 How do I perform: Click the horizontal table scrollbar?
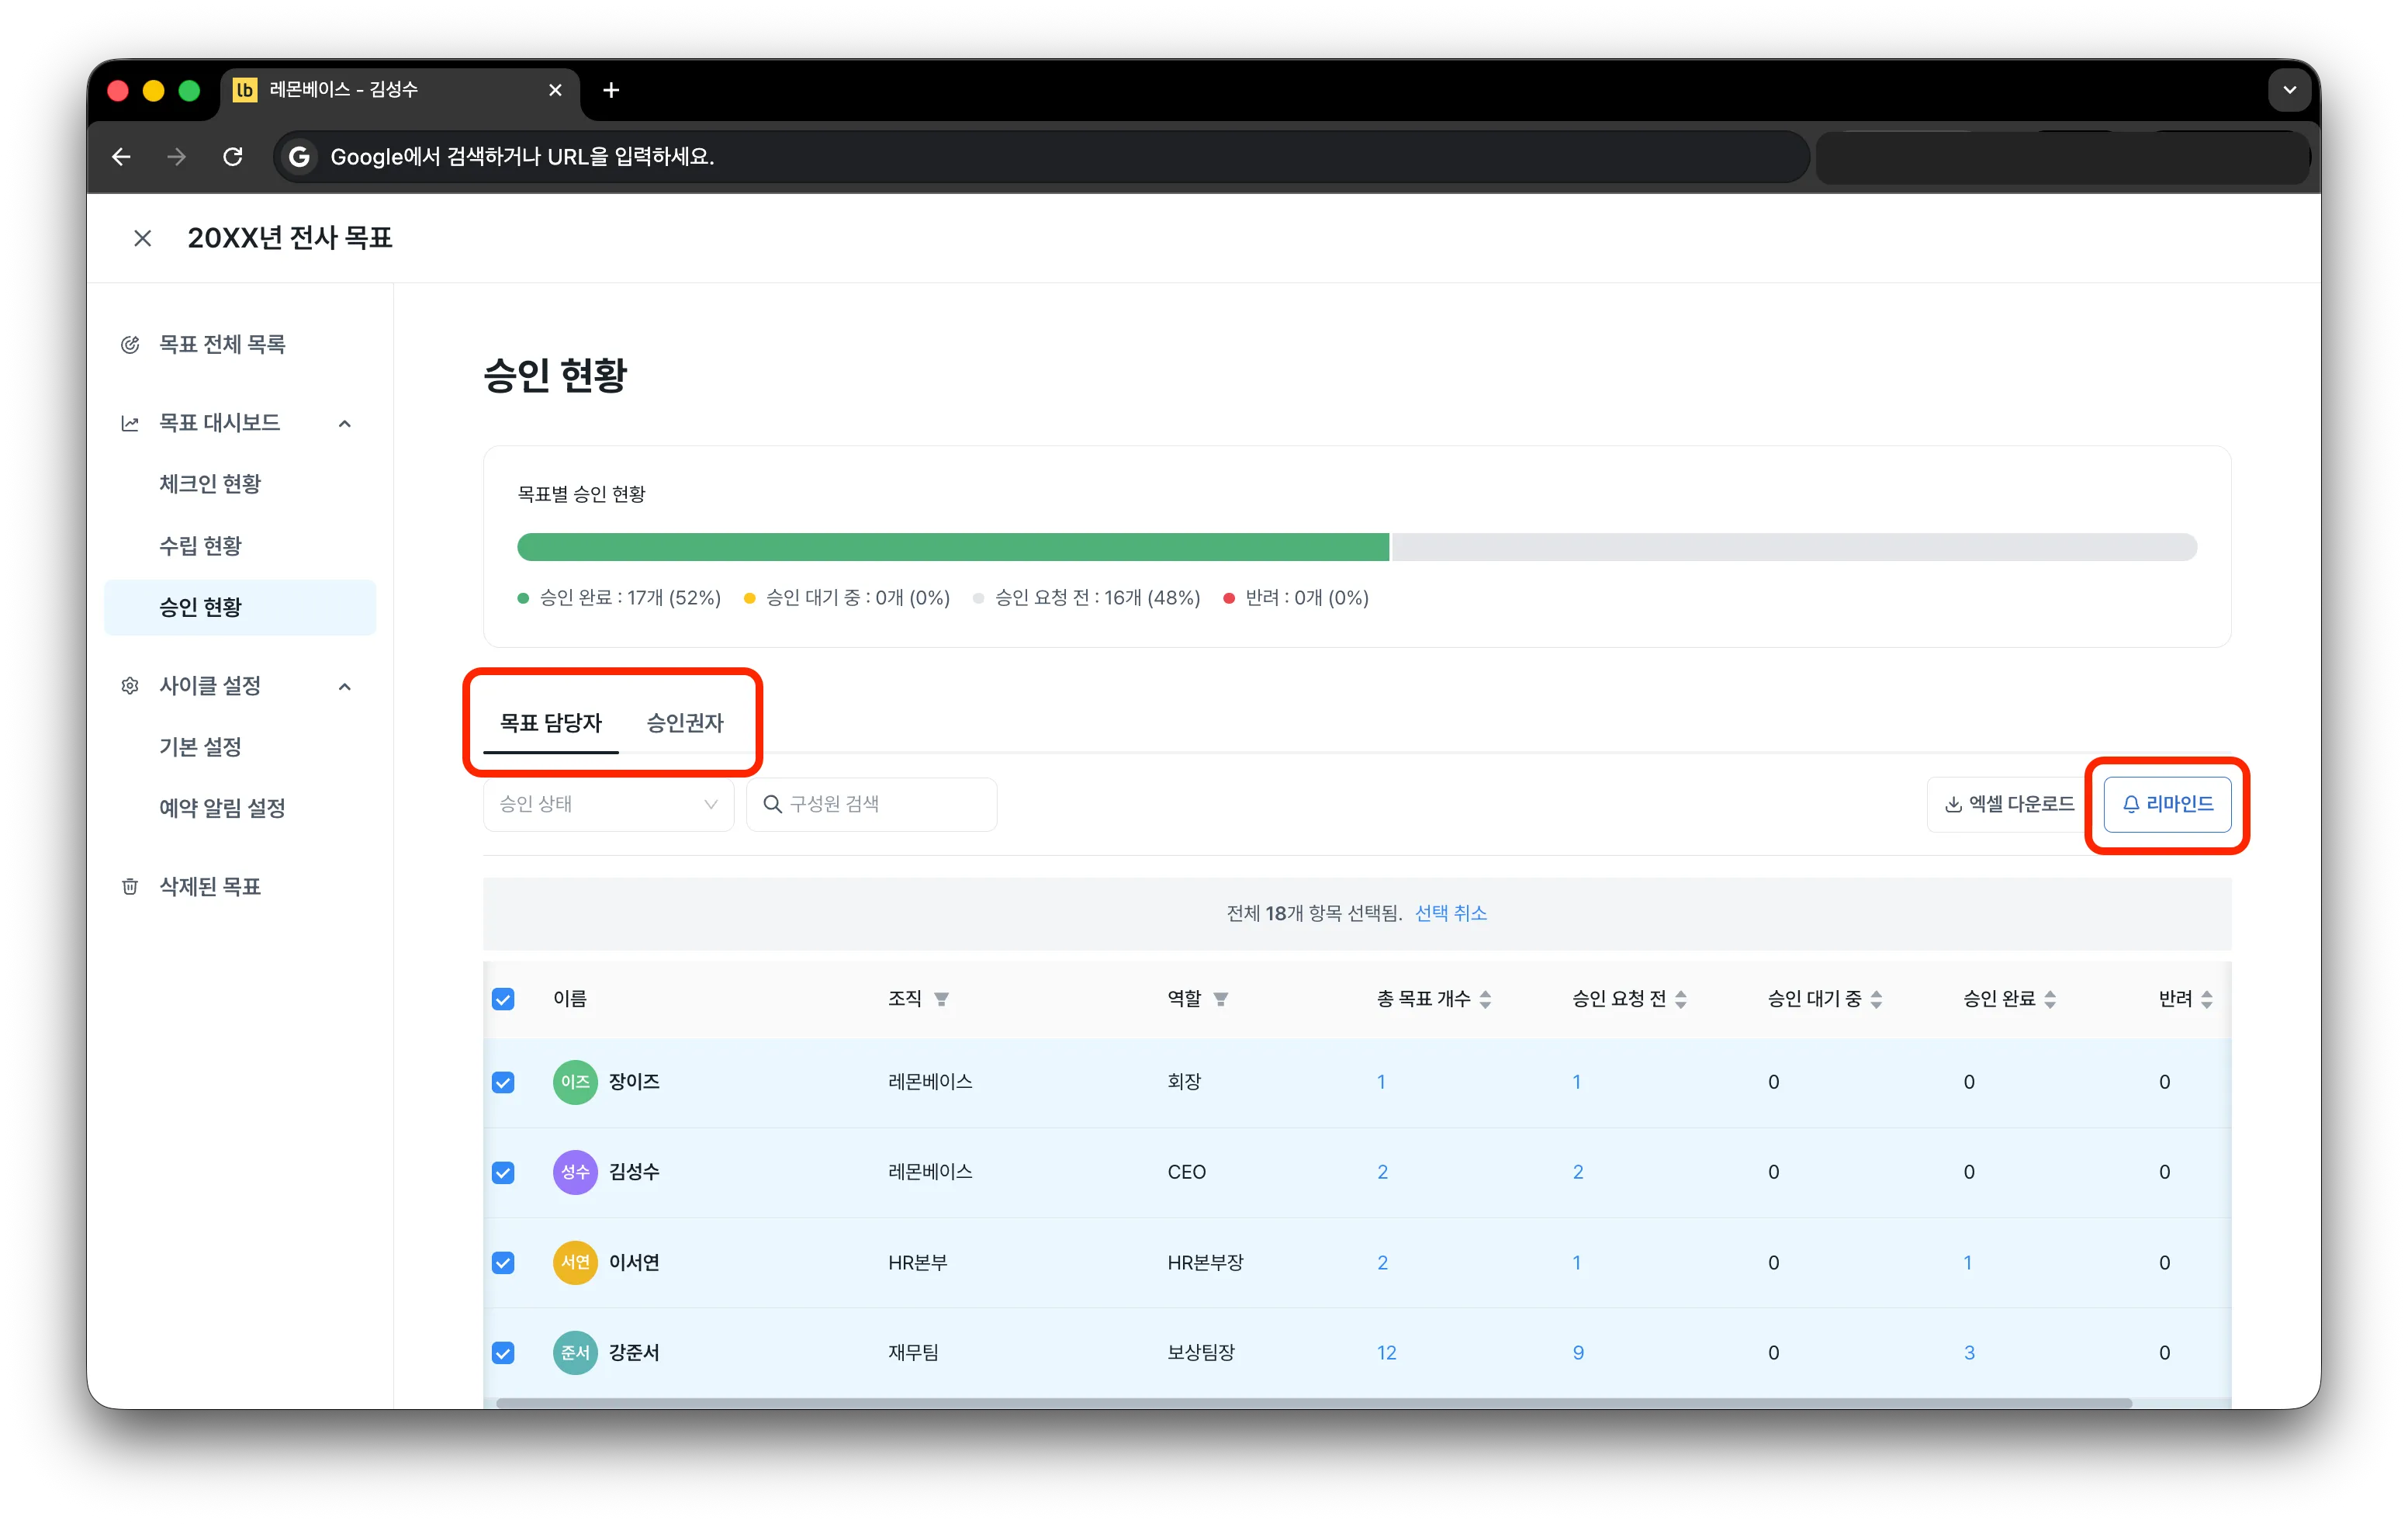pos(1313,1403)
